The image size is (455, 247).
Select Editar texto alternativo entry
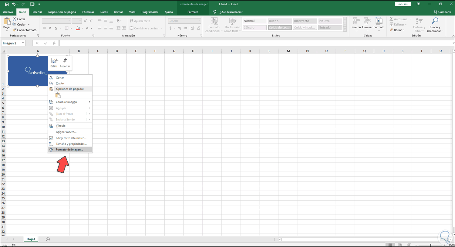[x=70, y=138]
